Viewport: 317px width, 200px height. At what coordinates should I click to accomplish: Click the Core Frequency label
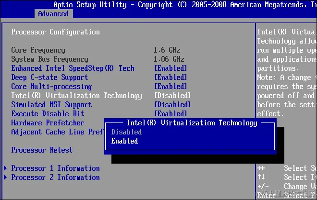pos(38,50)
